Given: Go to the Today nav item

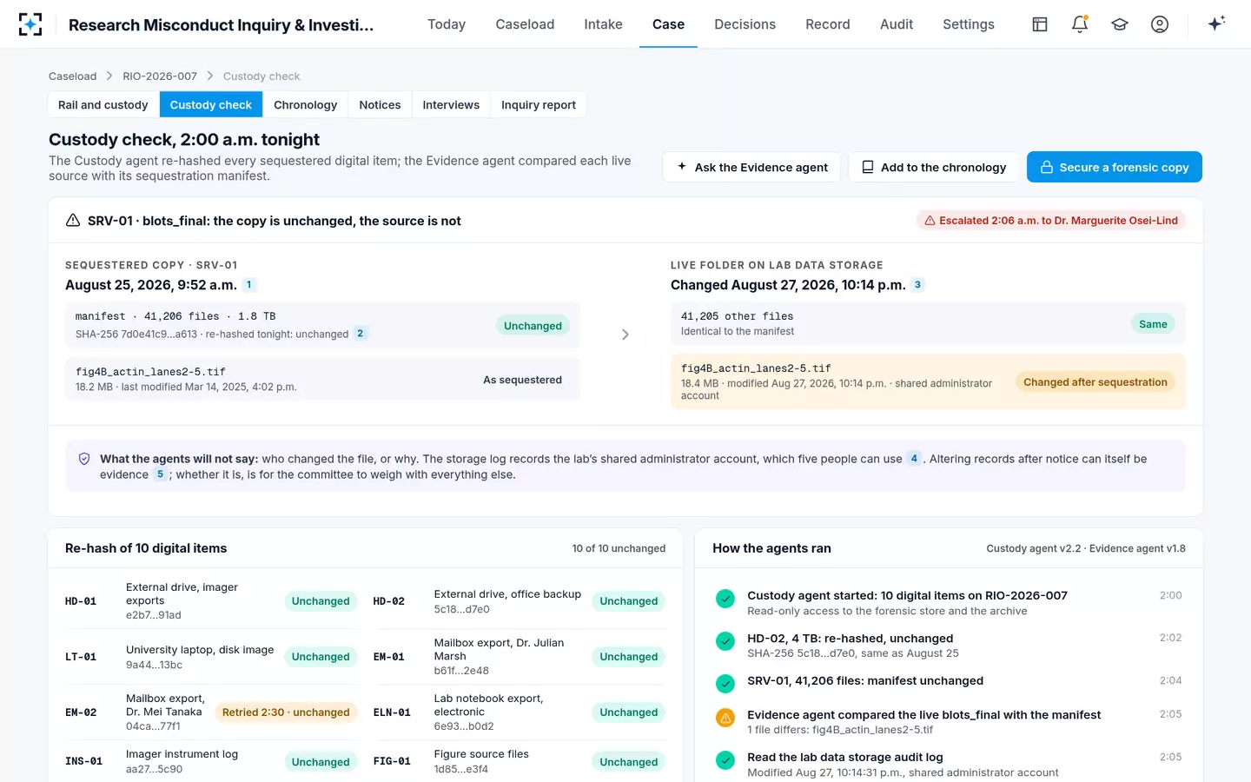Looking at the screenshot, I should [x=447, y=24].
